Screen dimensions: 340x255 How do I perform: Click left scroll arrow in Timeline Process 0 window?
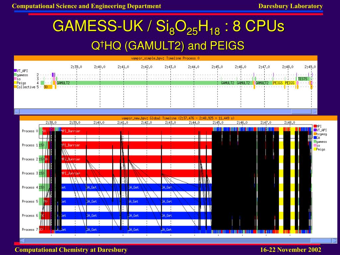[x=17, y=112]
